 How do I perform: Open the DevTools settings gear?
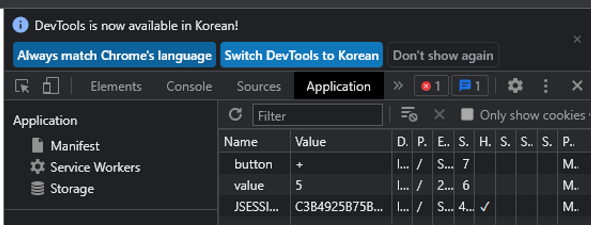coord(515,86)
